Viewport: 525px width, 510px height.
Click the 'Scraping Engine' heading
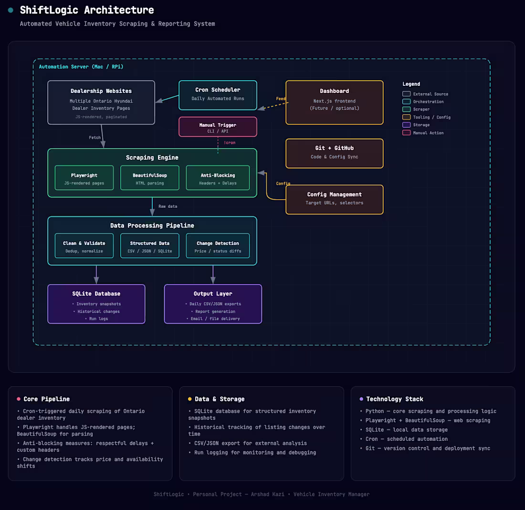coord(152,157)
